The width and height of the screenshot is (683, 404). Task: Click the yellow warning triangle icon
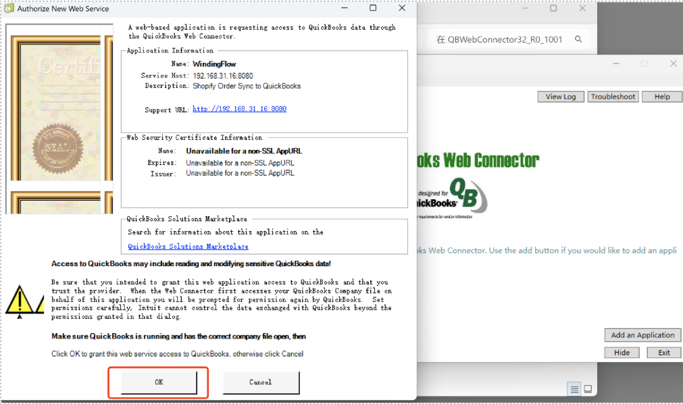point(19,301)
